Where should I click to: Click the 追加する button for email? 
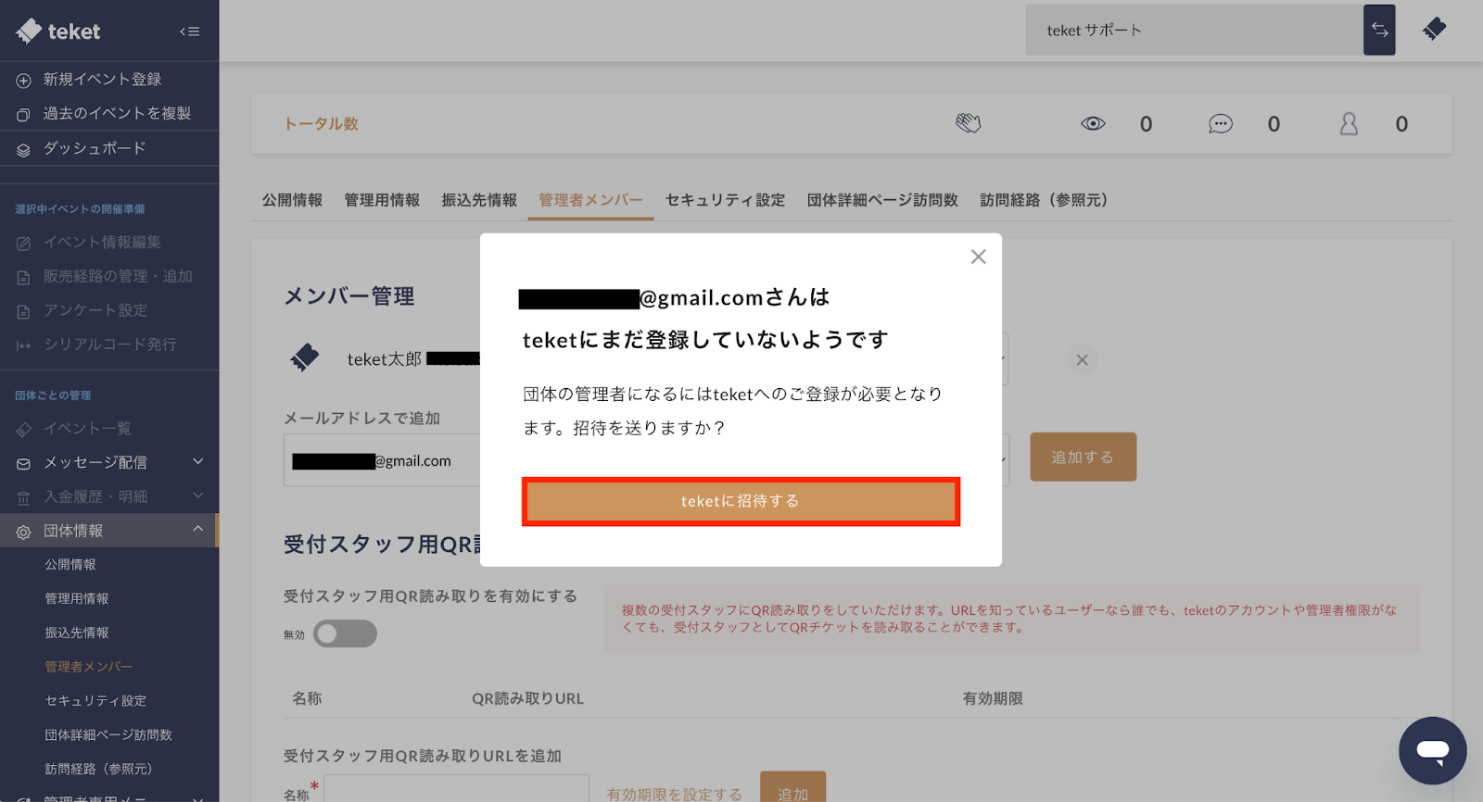[x=1083, y=457]
